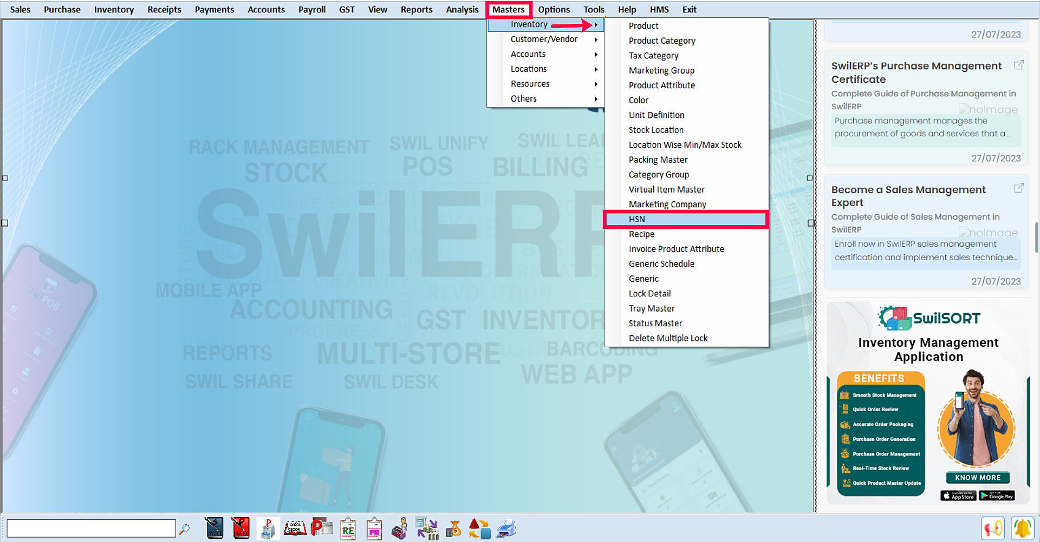The height and width of the screenshot is (542, 1040).
Task: Click the Google Play badge
Action: click(x=997, y=495)
